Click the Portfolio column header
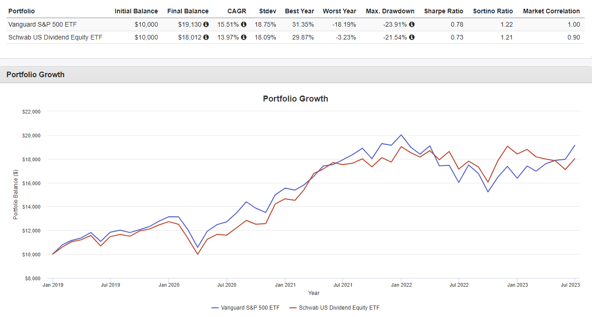Image resolution: width=592 pixels, height=317 pixels. click(x=22, y=11)
